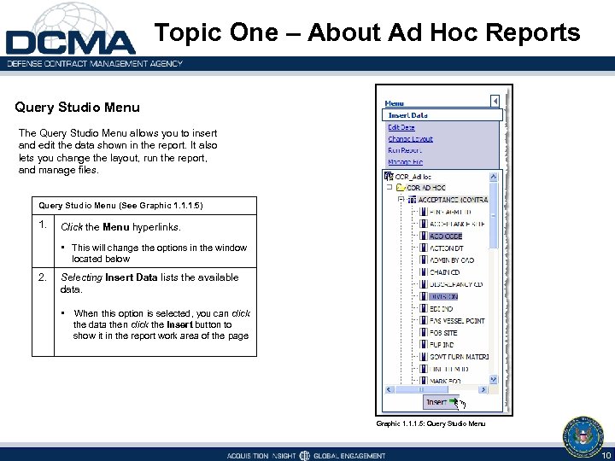Click the icon next to DISCREPANCY CD
615x461 pixels.
pos(424,284)
